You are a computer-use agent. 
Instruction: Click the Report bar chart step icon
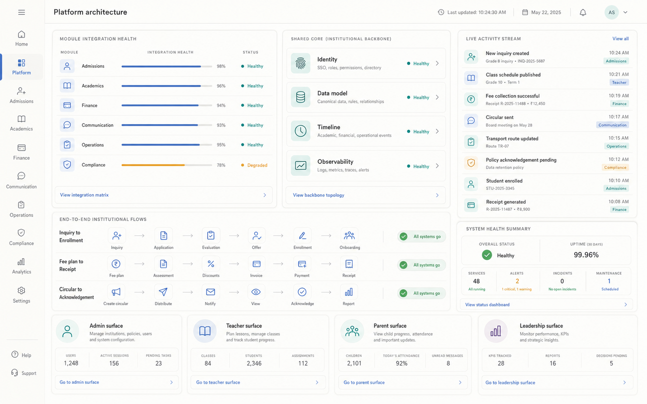click(x=349, y=292)
